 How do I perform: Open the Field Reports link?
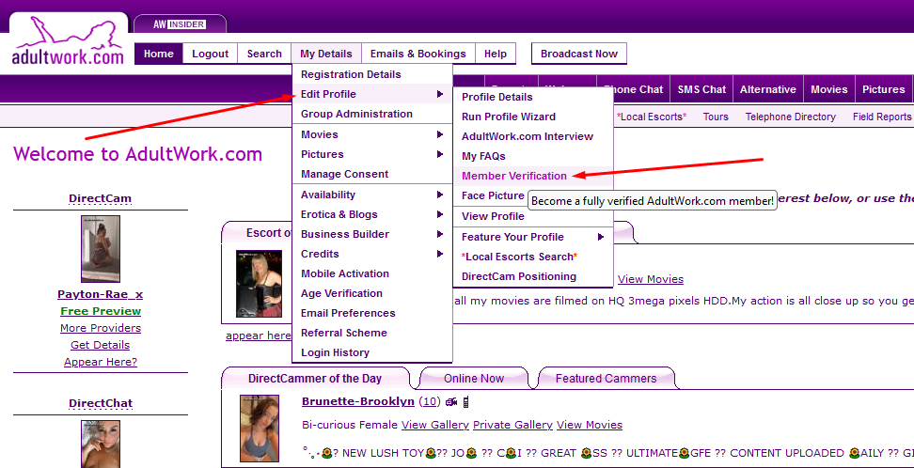pyautogui.click(x=881, y=117)
